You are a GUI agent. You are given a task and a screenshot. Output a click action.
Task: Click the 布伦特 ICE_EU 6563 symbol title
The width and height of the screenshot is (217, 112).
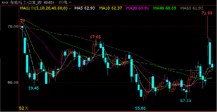(x=32, y=3)
